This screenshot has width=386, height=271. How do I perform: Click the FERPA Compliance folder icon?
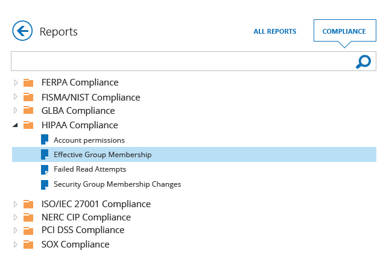[x=28, y=83]
